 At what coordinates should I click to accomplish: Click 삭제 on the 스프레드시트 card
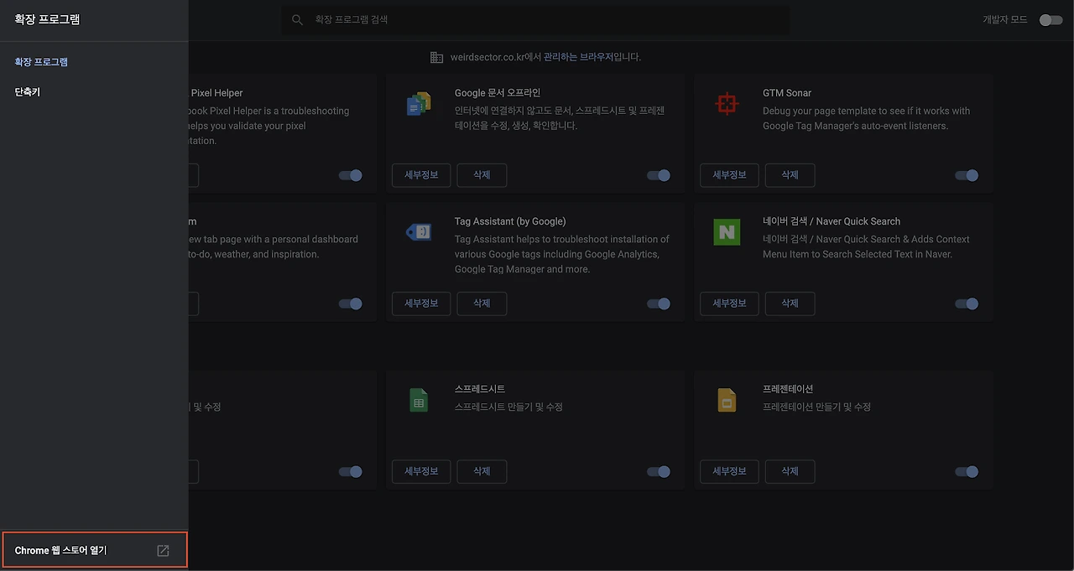click(482, 471)
